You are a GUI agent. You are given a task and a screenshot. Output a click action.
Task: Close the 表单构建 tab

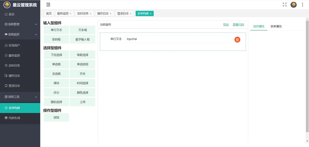pyautogui.click(x=151, y=14)
